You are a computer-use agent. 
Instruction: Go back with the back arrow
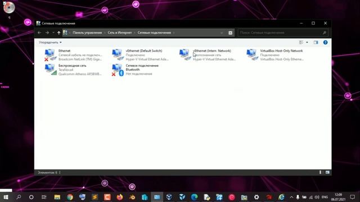(x=39, y=33)
